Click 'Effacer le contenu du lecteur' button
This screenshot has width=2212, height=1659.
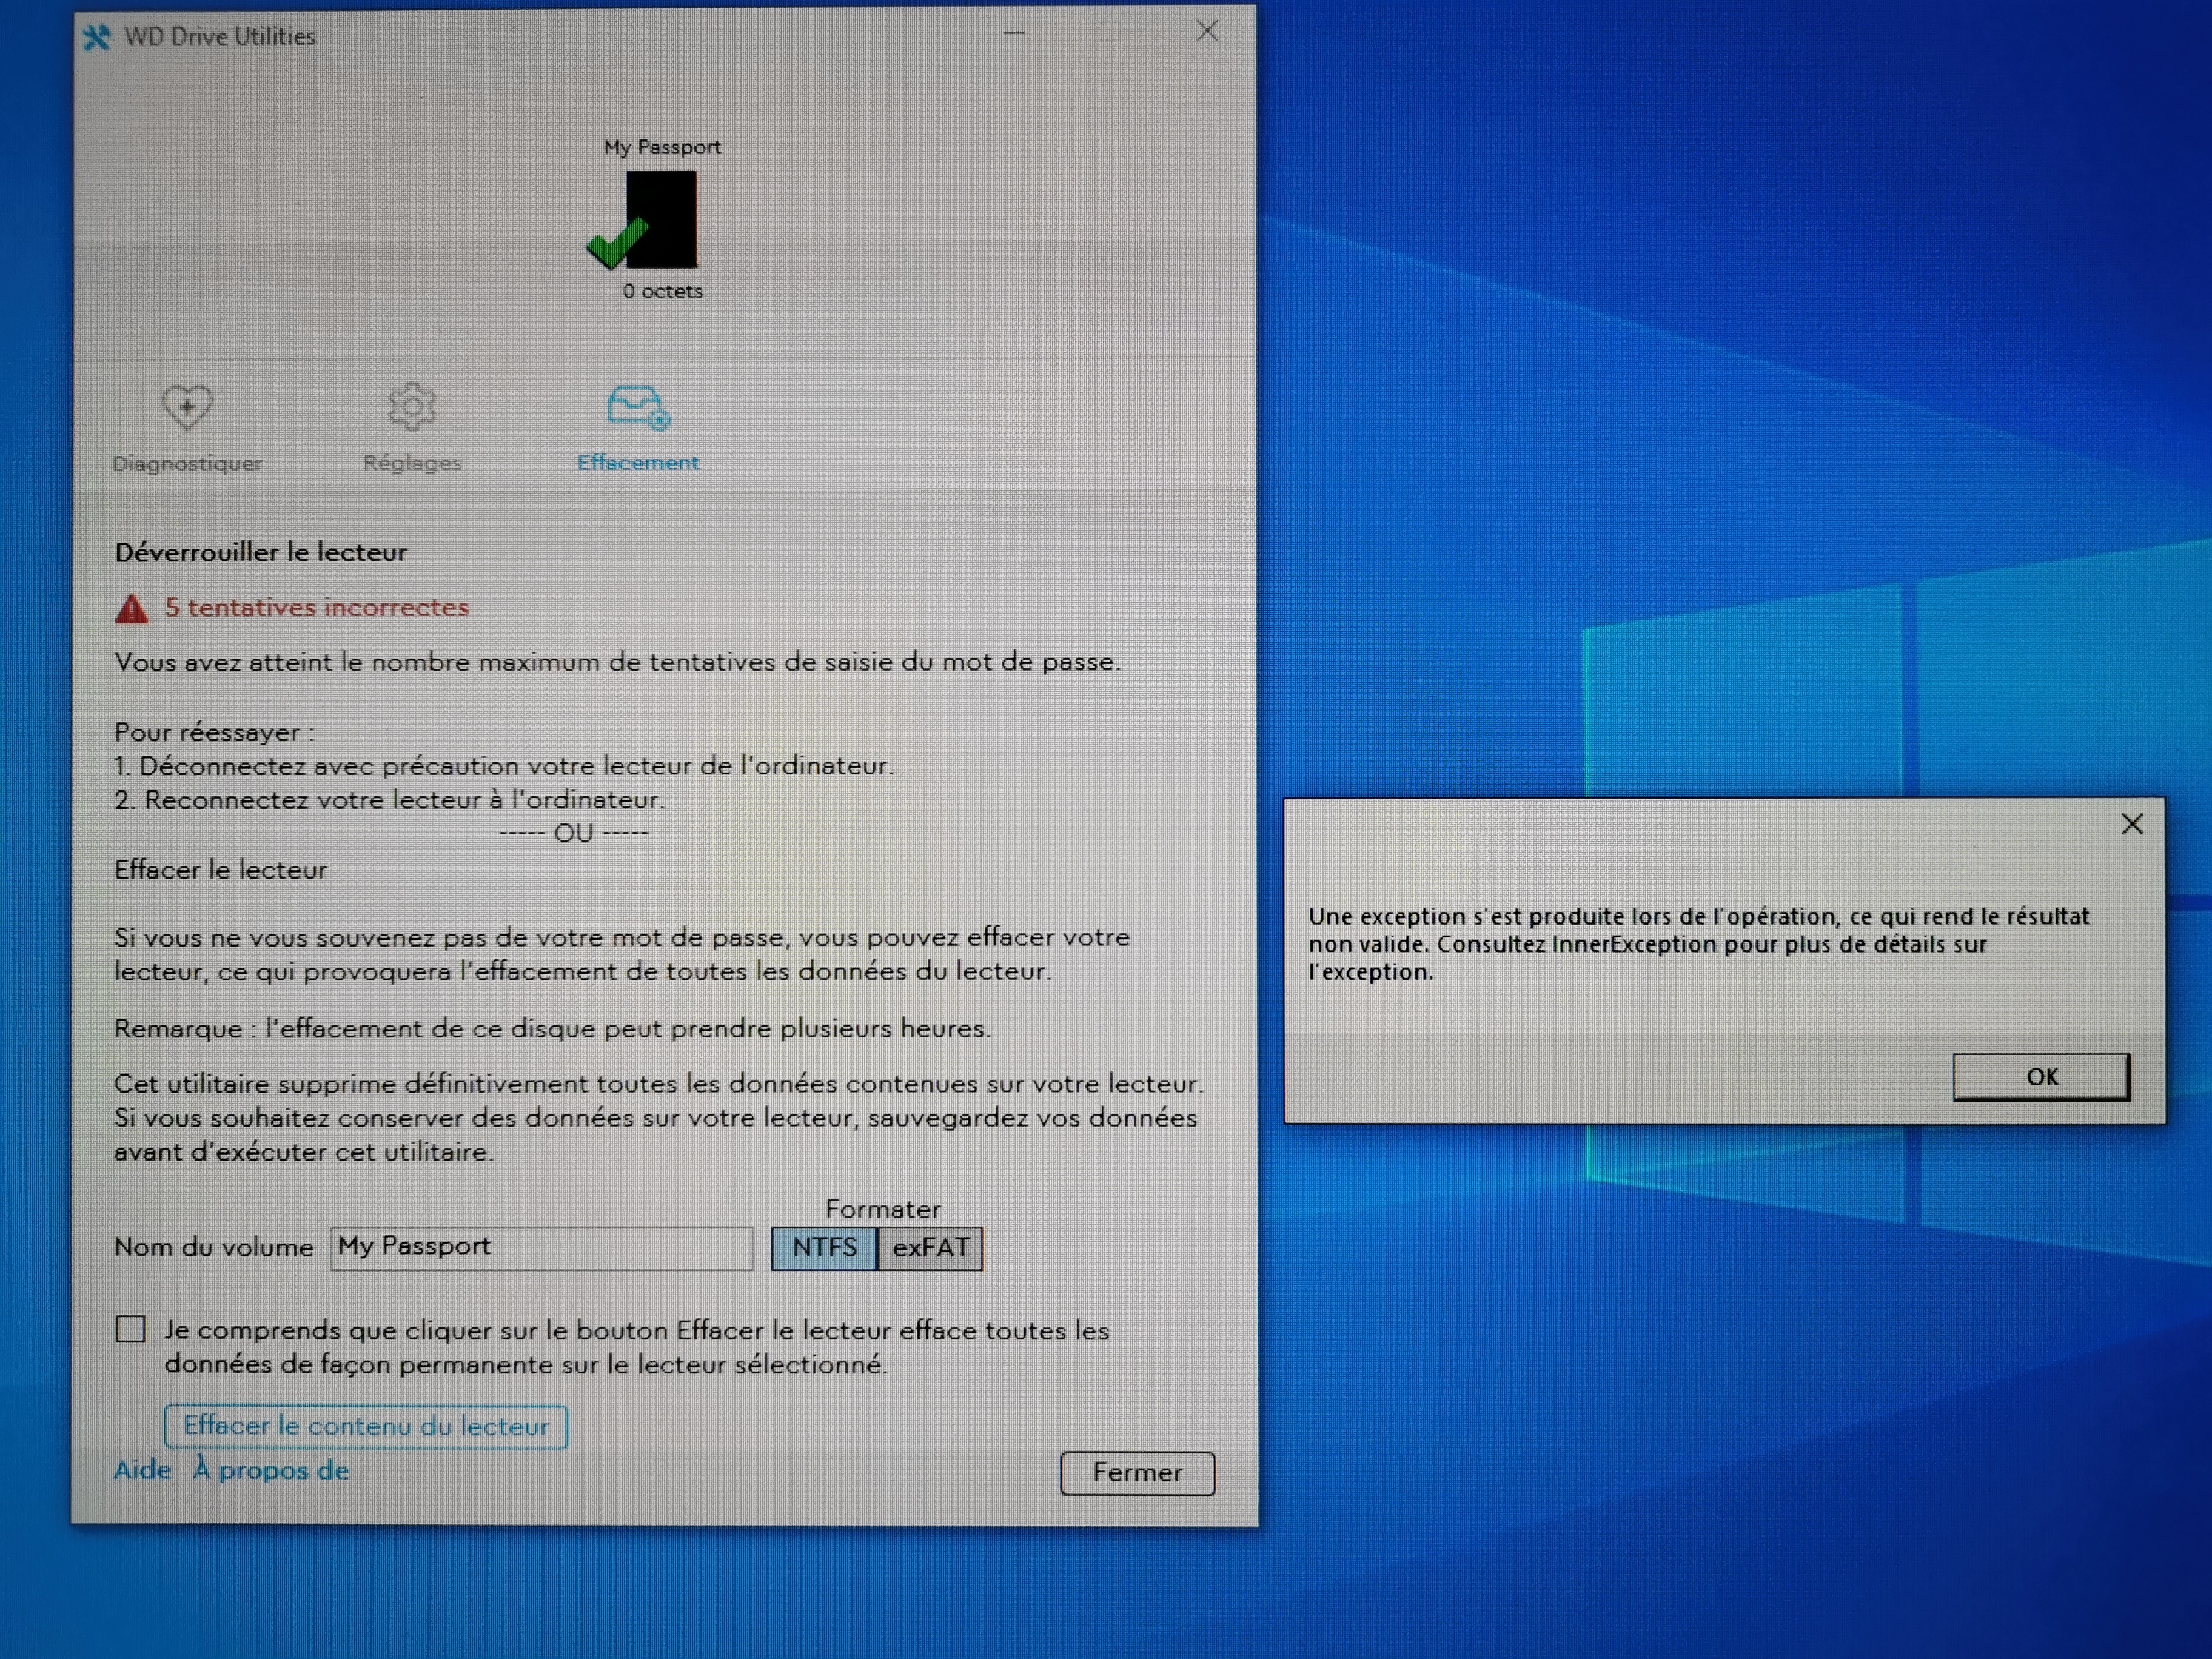[x=366, y=1426]
